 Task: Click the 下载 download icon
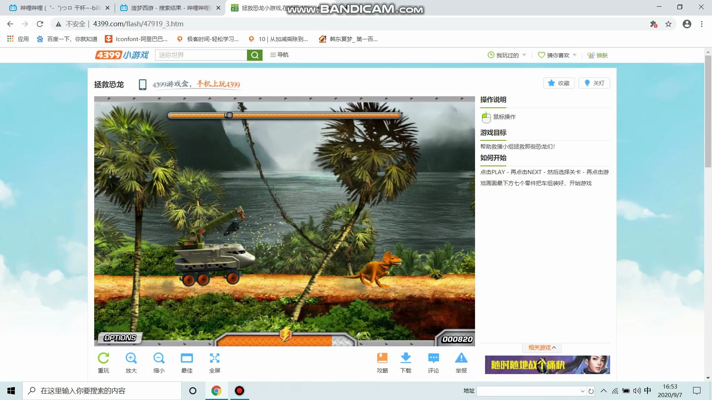406,358
